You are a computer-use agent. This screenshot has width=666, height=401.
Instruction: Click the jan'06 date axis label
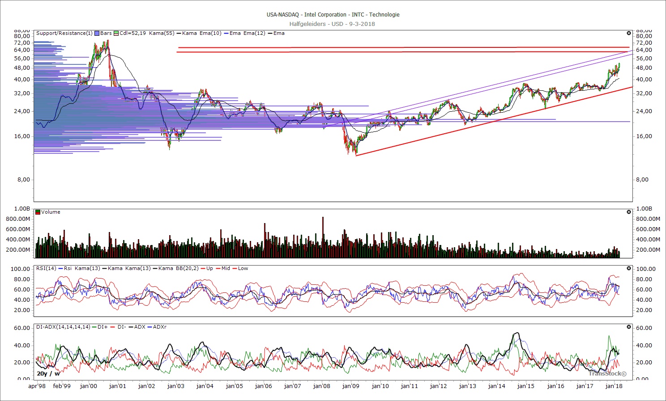click(263, 386)
